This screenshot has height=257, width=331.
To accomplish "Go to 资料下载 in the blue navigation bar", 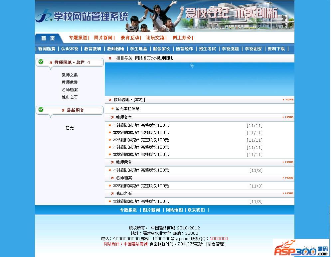I will coord(276,49).
